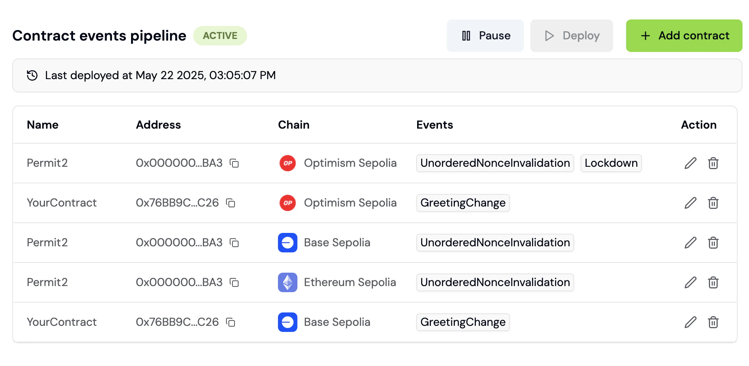Pause the contract events pipeline

[485, 35]
